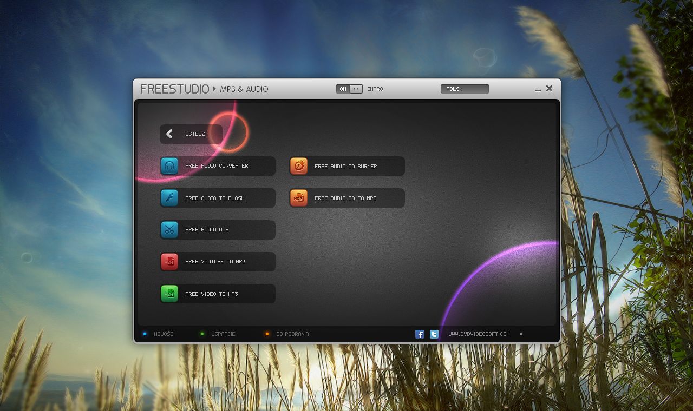Click the V. version label in footer
The height and width of the screenshot is (411, 693).
pos(522,334)
